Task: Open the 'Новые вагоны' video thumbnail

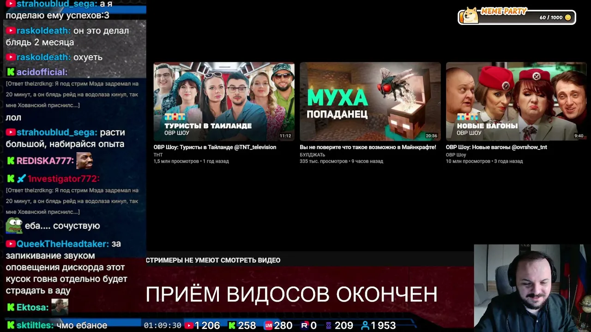Action: (516, 101)
